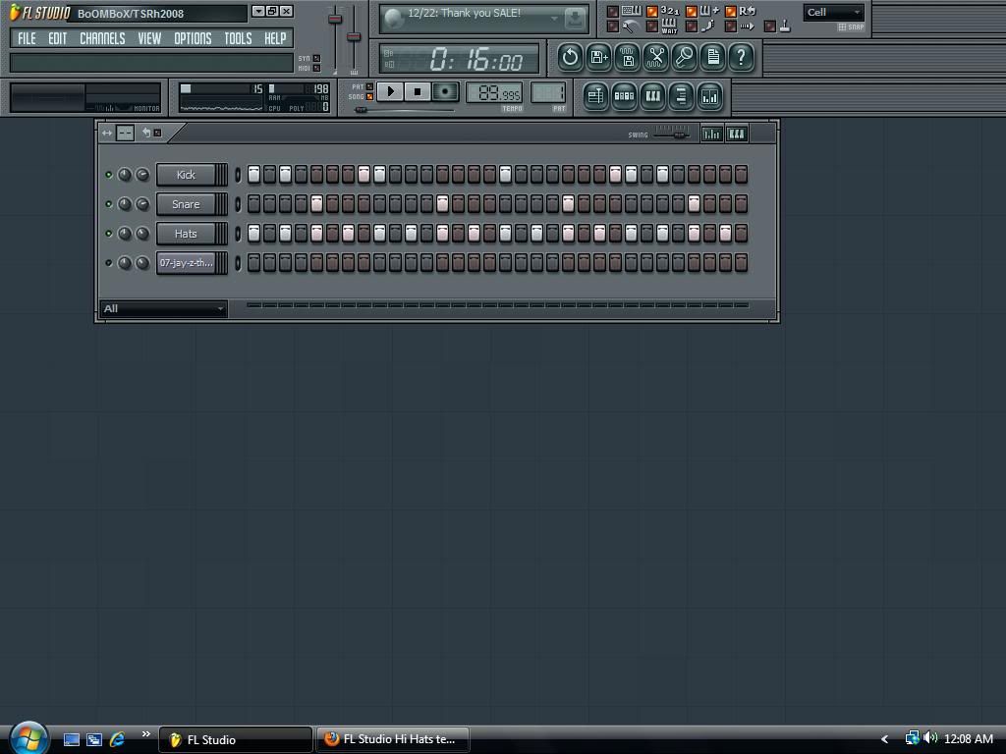The width and height of the screenshot is (1006, 754).
Task: Click the double-arrow icon in step sequencer header
Action: coord(107,134)
